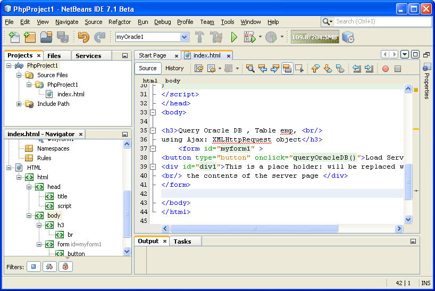
Task: Toggle Bookmark icon in editor toolbar
Action: [340, 68]
